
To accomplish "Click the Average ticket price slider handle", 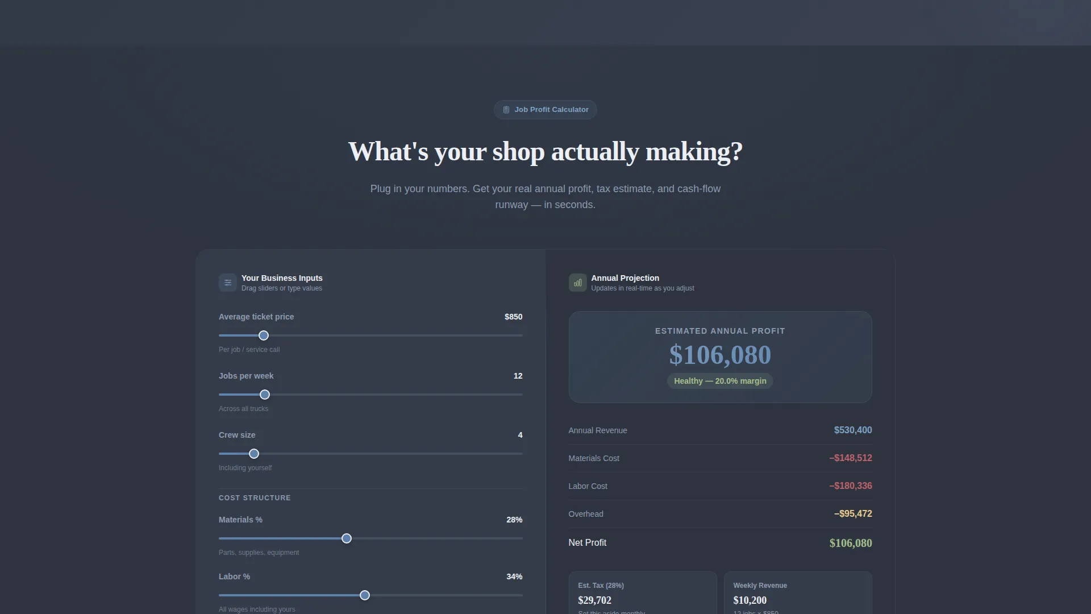I will (264, 335).
